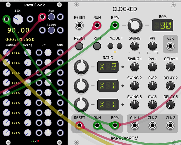Click the Ratio 1 knob beside X 2 display
Screen dimensions: 181x145
pyautogui.click(x=81, y=67)
